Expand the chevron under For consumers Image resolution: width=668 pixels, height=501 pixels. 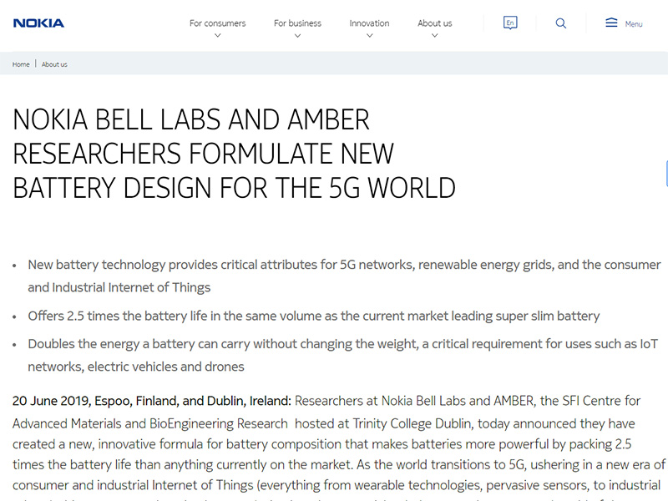click(218, 36)
